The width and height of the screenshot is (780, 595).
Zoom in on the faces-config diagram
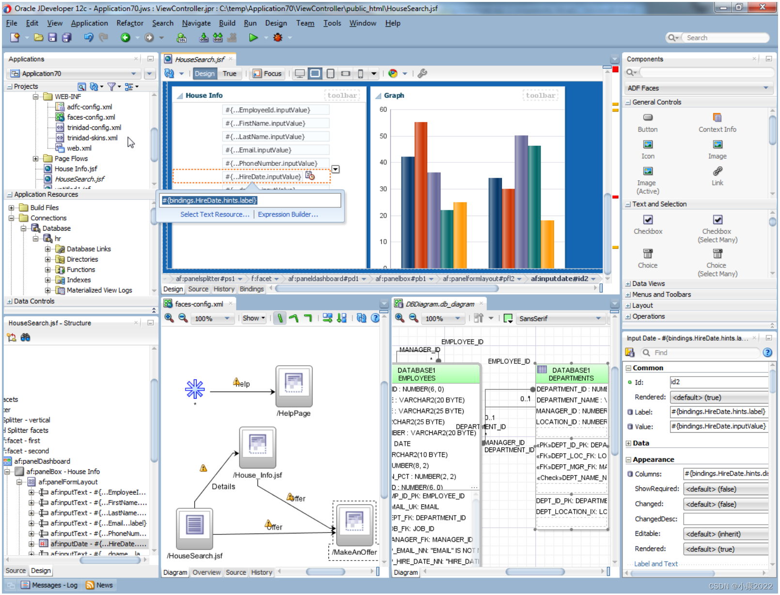pyautogui.click(x=169, y=318)
